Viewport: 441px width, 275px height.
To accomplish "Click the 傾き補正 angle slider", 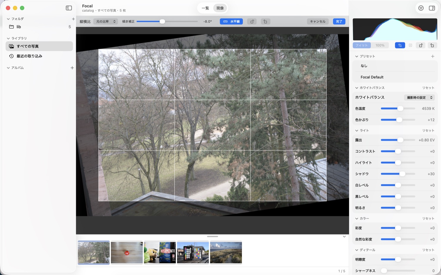I will click(x=167, y=21).
